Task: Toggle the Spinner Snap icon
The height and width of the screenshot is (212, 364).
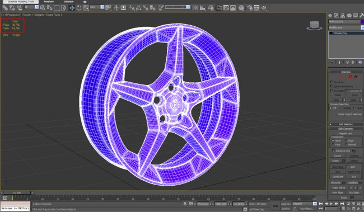Action: click(x=152, y=8)
